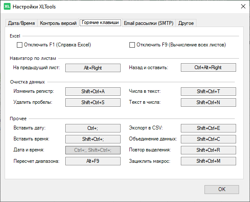Click the Удалить пробелы label
Viewport: 250px width, 202px height.
[33, 102]
